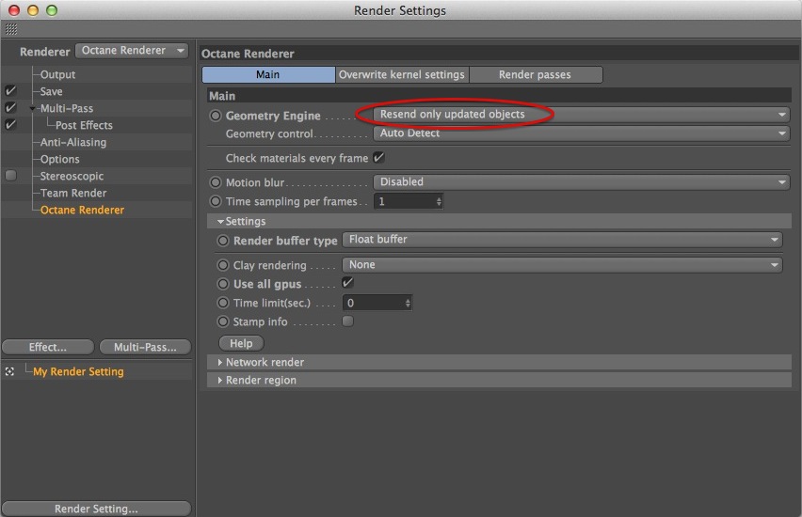Enable the Stereoscopic checkbox
The image size is (802, 517).
[10, 176]
